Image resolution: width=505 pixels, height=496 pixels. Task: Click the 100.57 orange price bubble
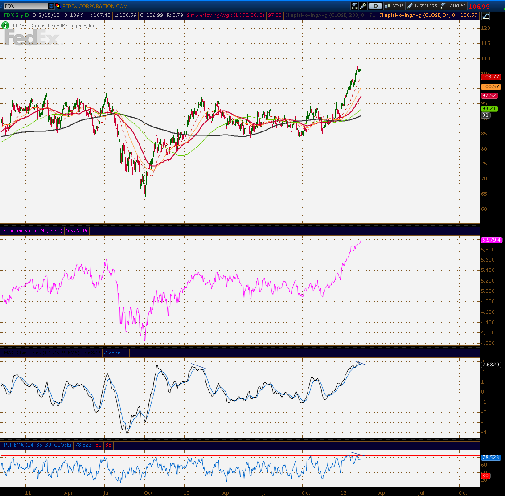(491, 86)
